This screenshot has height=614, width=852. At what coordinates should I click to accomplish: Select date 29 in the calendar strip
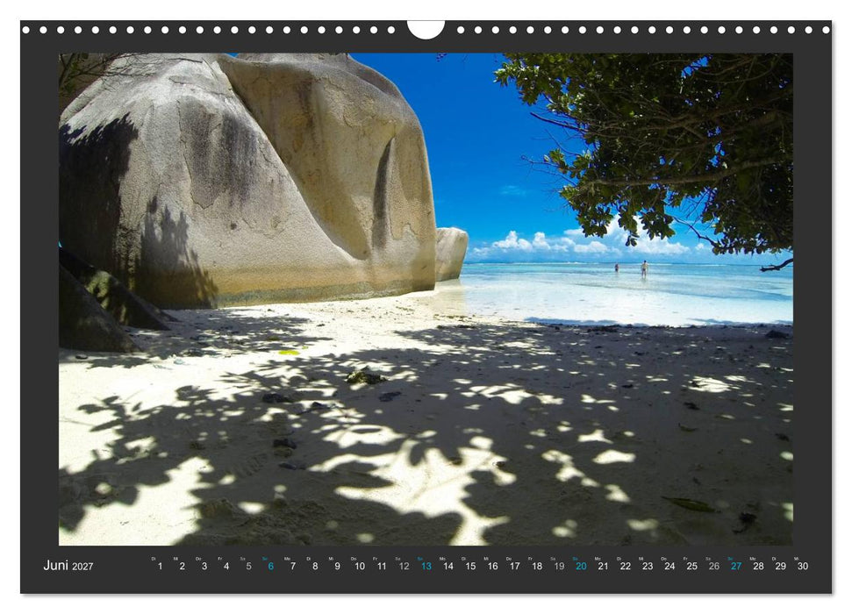[x=781, y=566]
